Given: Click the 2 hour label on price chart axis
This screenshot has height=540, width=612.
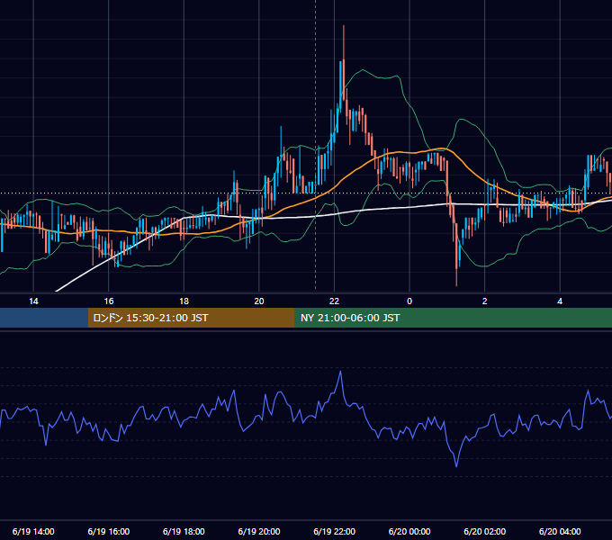Looking at the screenshot, I should (x=485, y=301).
